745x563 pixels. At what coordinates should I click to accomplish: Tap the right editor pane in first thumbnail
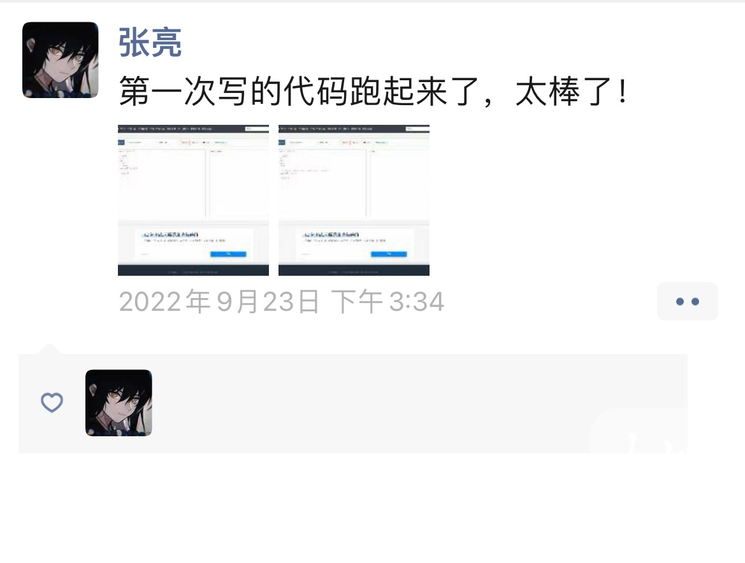239,184
